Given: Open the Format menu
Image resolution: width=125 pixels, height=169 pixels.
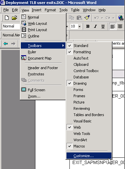Looking at the screenshot, I should (50, 10).
